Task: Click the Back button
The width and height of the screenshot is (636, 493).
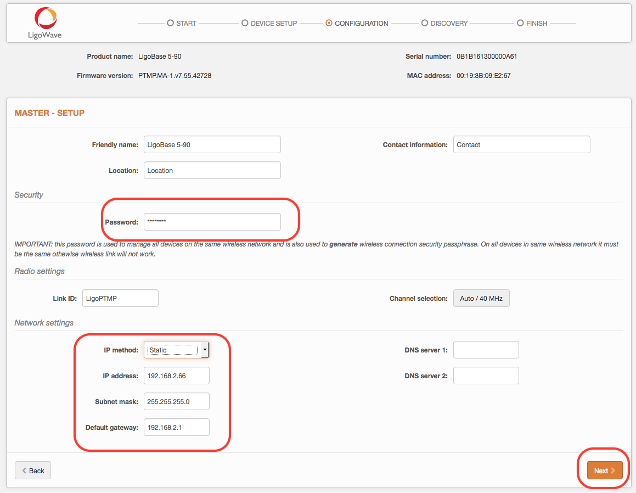Action: [32, 470]
